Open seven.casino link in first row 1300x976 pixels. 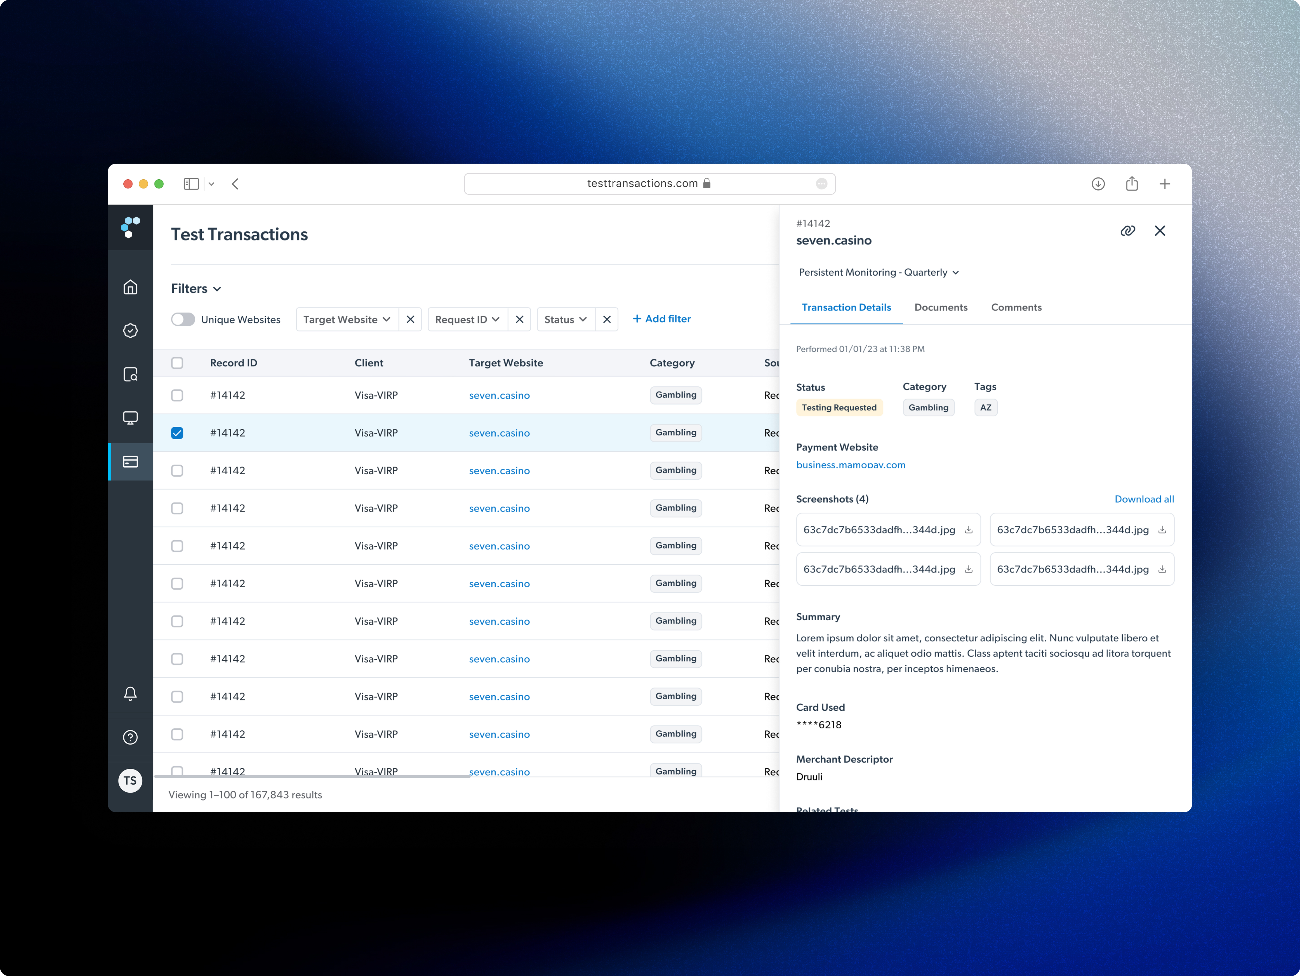tap(500, 395)
